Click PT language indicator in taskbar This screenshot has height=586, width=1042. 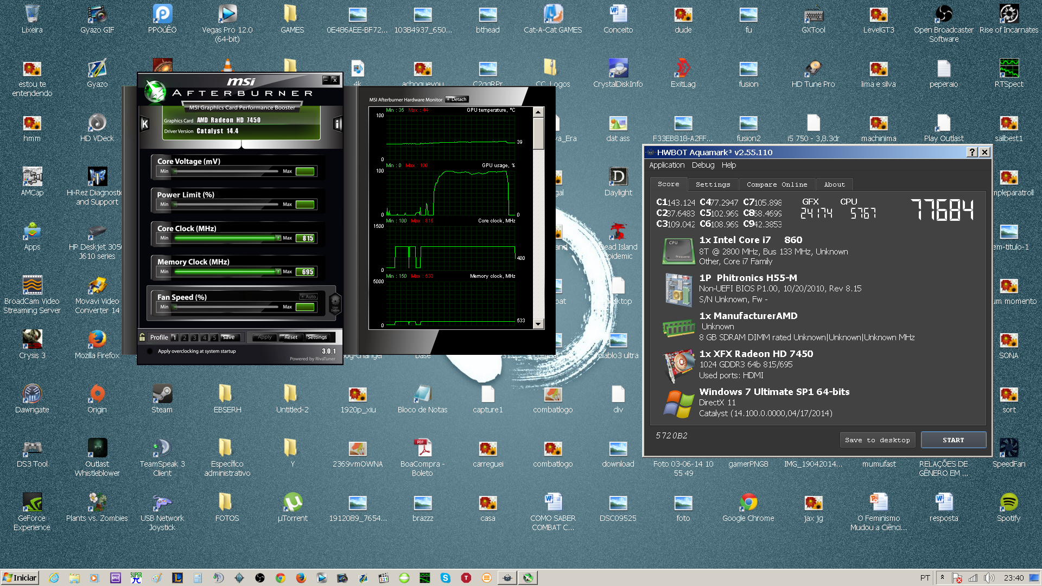tap(925, 578)
